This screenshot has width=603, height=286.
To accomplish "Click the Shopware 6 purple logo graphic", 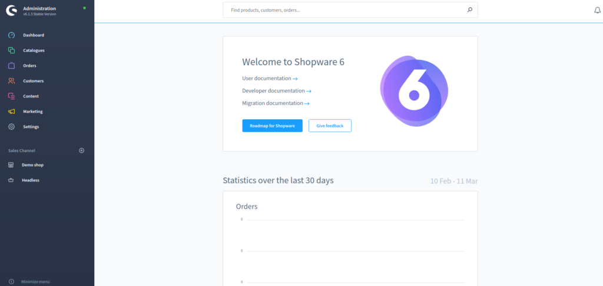I will coord(414,91).
